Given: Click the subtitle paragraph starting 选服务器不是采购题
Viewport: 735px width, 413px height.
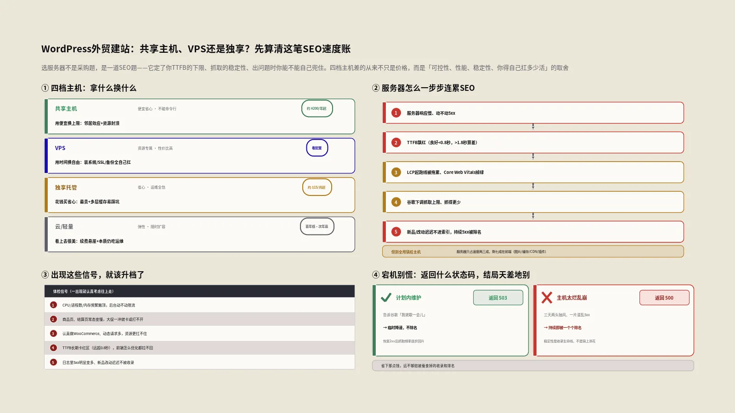Looking at the screenshot, I should pyautogui.click(x=305, y=68).
